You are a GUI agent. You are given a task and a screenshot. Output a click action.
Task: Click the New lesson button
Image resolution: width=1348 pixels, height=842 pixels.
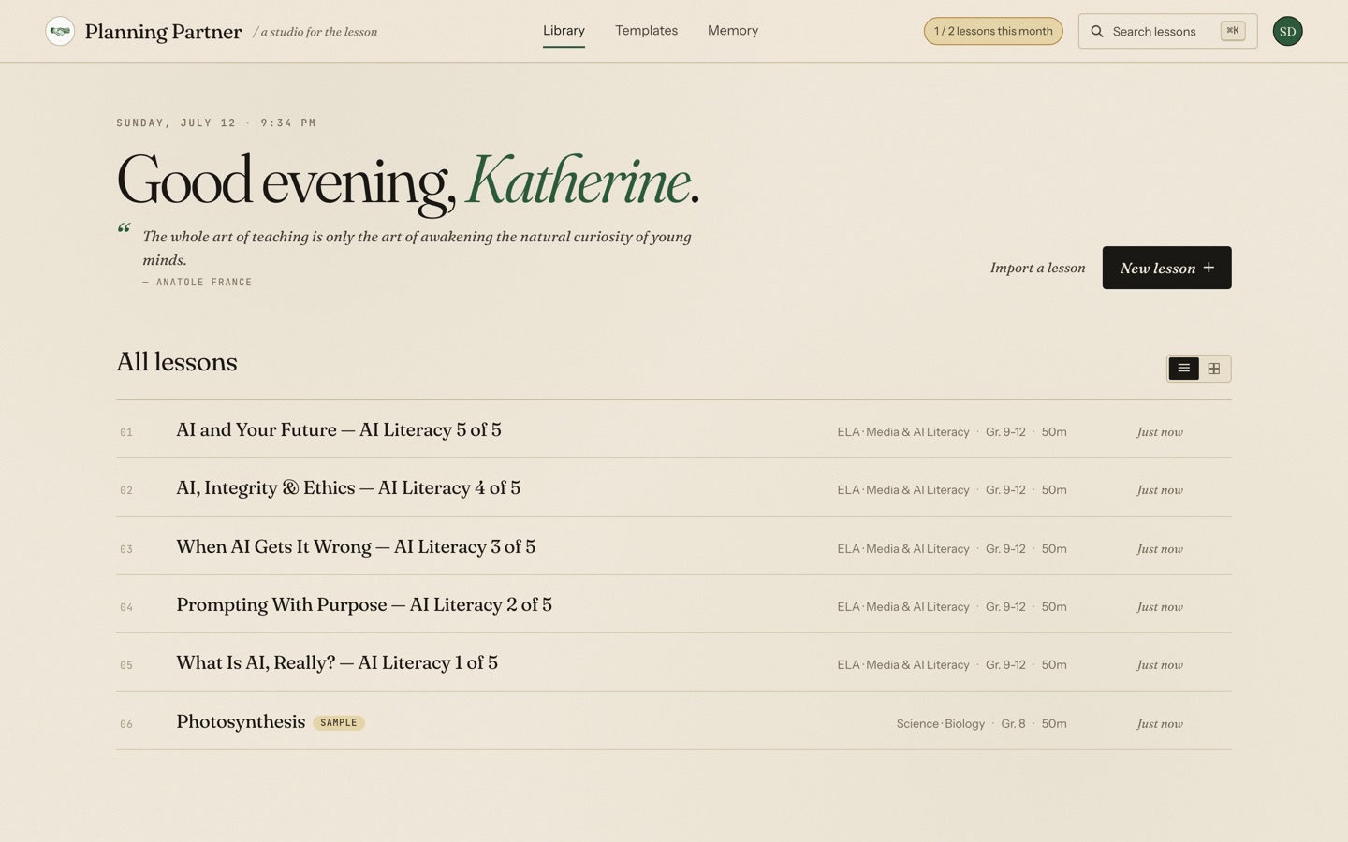pos(1166,268)
